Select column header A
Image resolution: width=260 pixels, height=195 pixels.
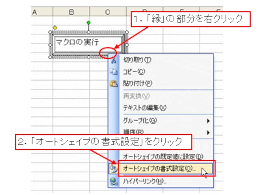[42, 12]
